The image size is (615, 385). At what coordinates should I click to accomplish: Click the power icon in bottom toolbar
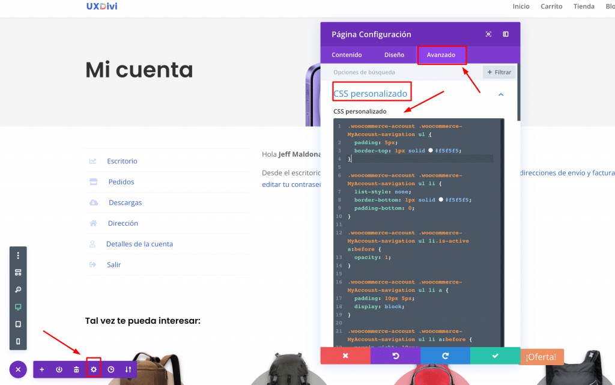59,369
